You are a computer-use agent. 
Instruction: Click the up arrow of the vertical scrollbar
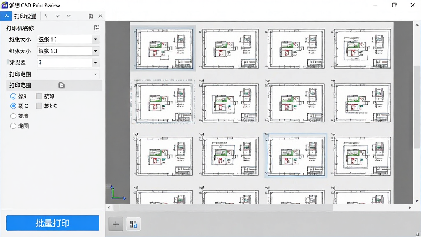click(417, 25)
